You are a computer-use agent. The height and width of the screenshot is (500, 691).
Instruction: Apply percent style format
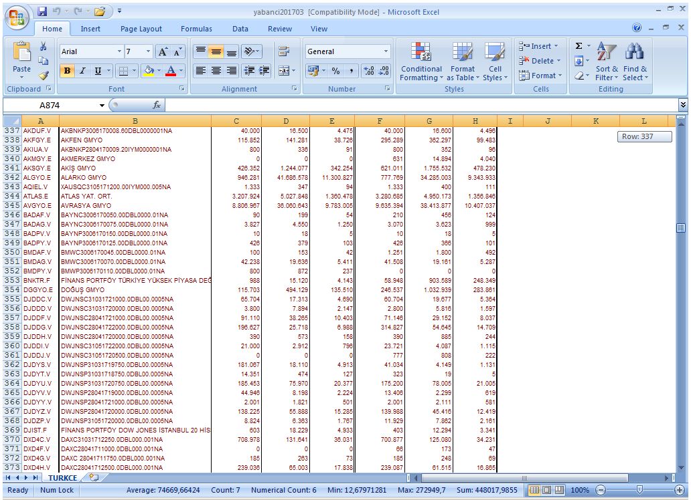tap(336, 70)
